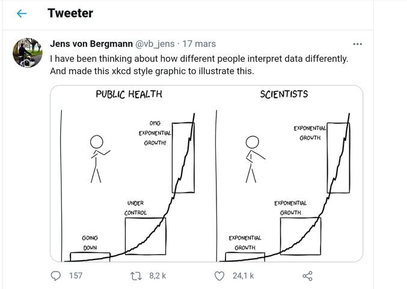Click the '17 mars' tweet date

coord(199,44)
